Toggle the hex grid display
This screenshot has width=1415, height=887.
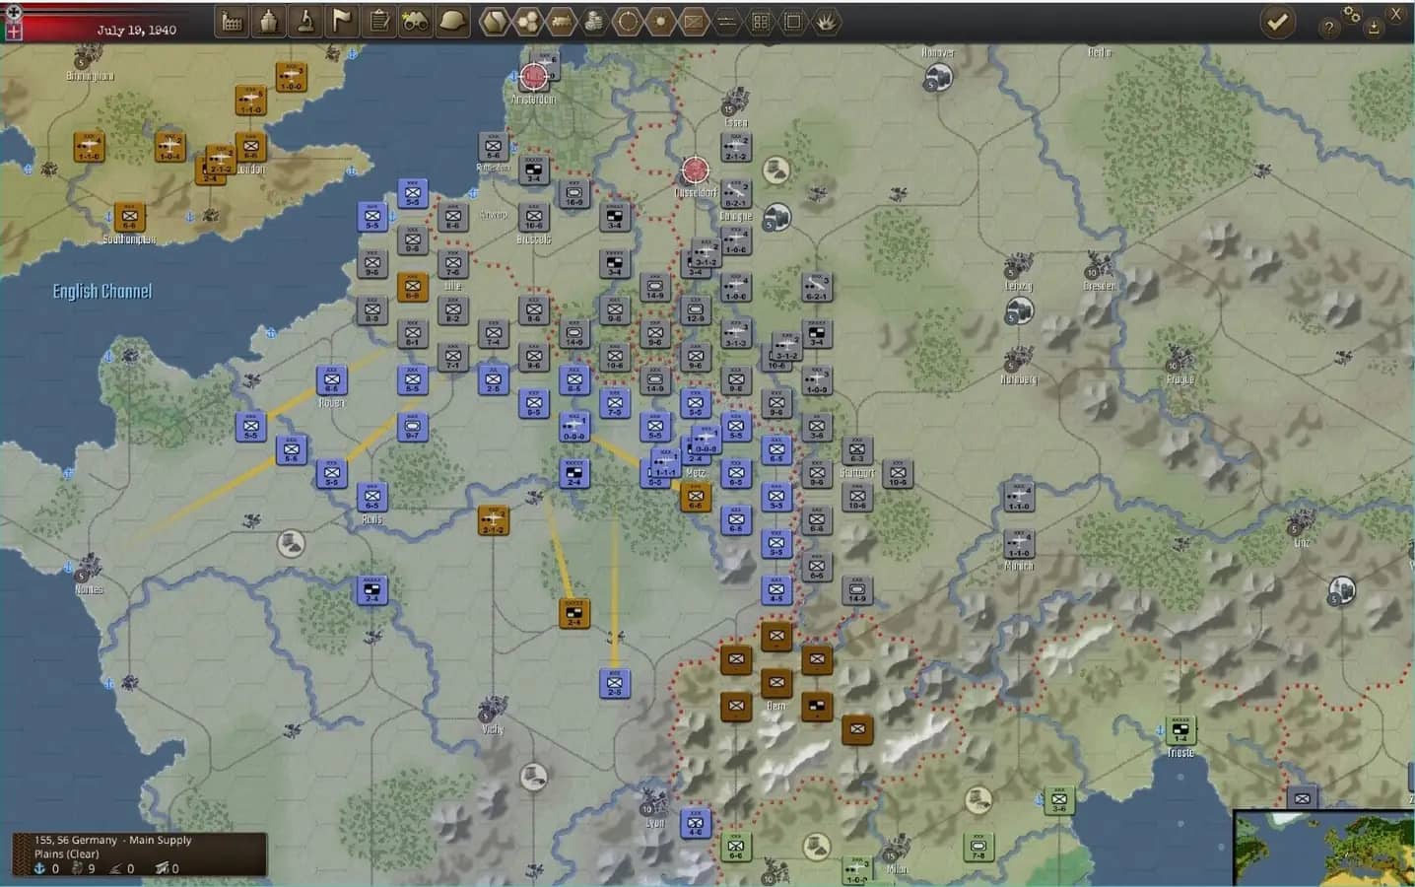pyautogui.click(x=529, y=20)
